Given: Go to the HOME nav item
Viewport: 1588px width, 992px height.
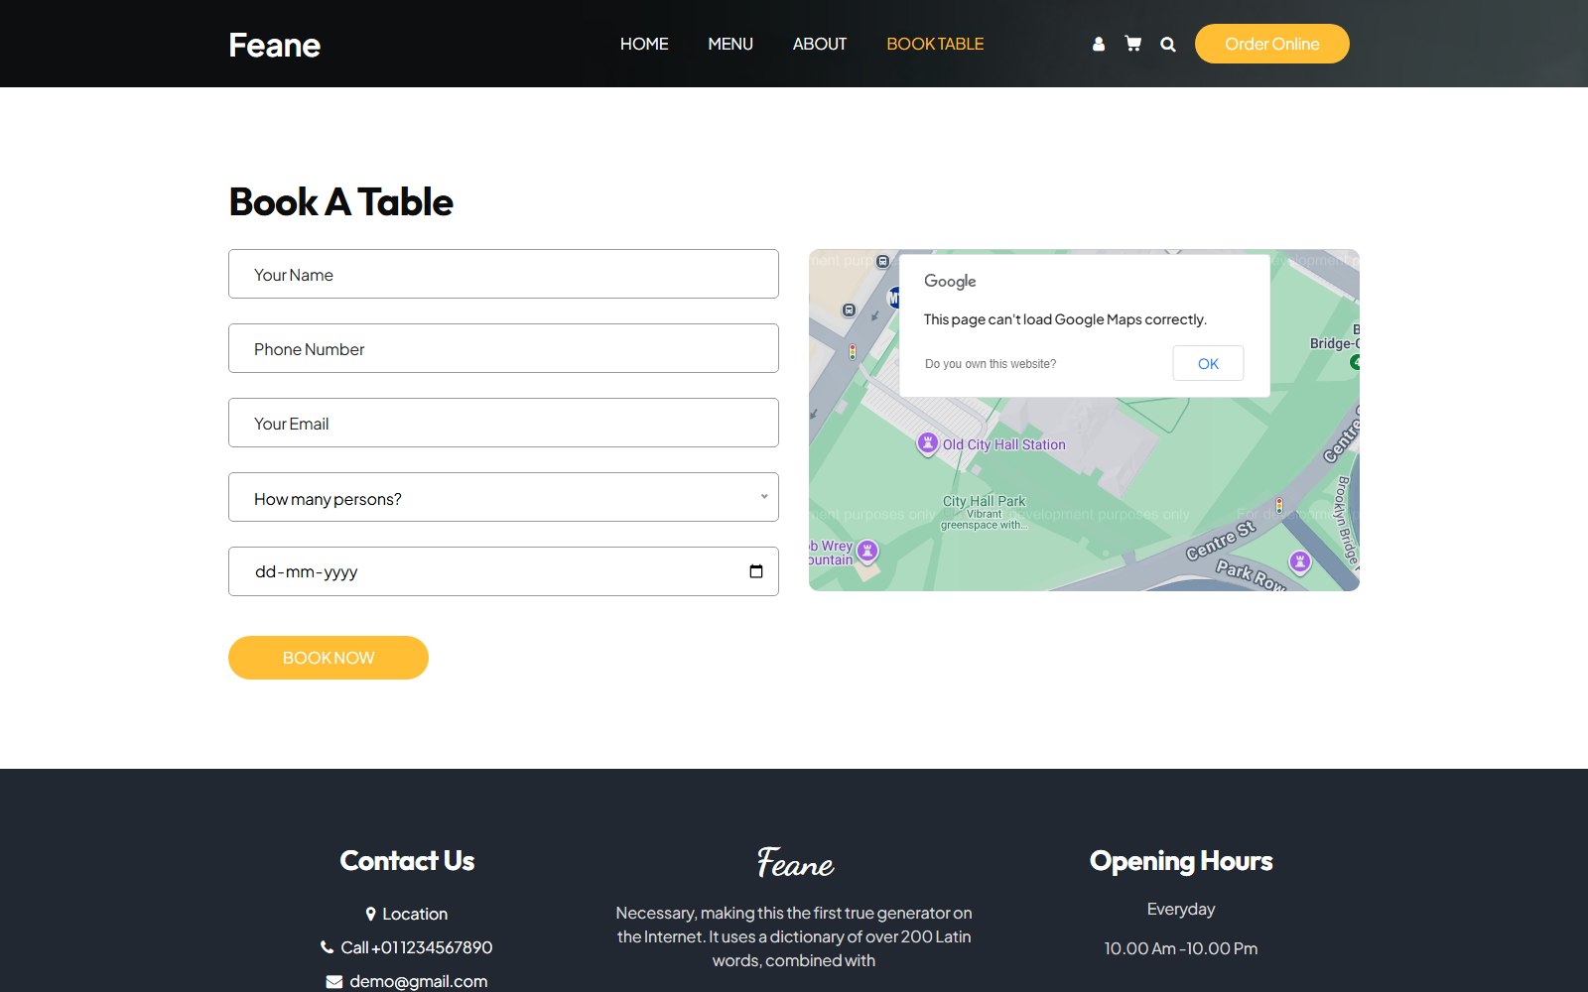Looking at the screenshot, I should click(644, 44).
